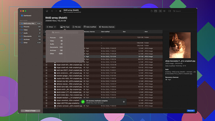Screen dimensions: 215x121
Task: Click the cat preview thumbnail
Action: click(x=180, y=45)
